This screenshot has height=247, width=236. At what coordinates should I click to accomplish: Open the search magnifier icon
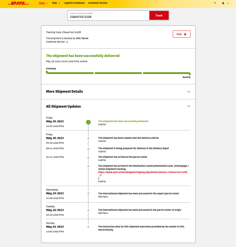215,3
